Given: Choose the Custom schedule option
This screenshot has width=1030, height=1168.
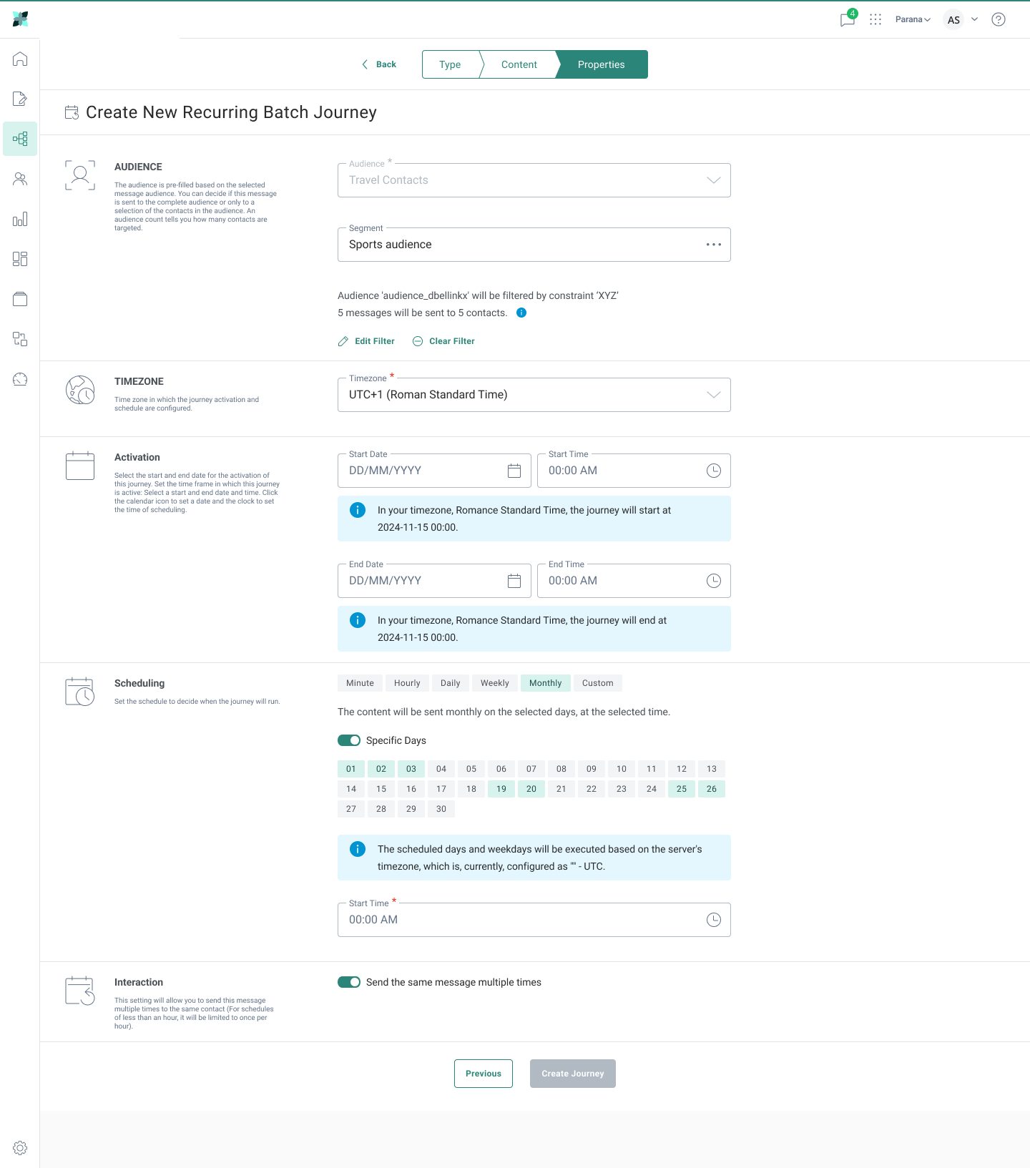Looking at the screenshot, I should click(x=598, y=683).
